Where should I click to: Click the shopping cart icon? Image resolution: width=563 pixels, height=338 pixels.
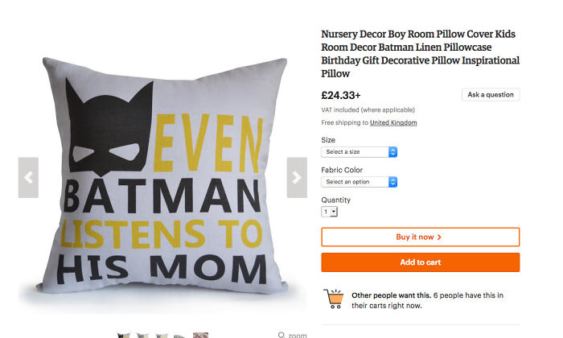coord(333,299)
